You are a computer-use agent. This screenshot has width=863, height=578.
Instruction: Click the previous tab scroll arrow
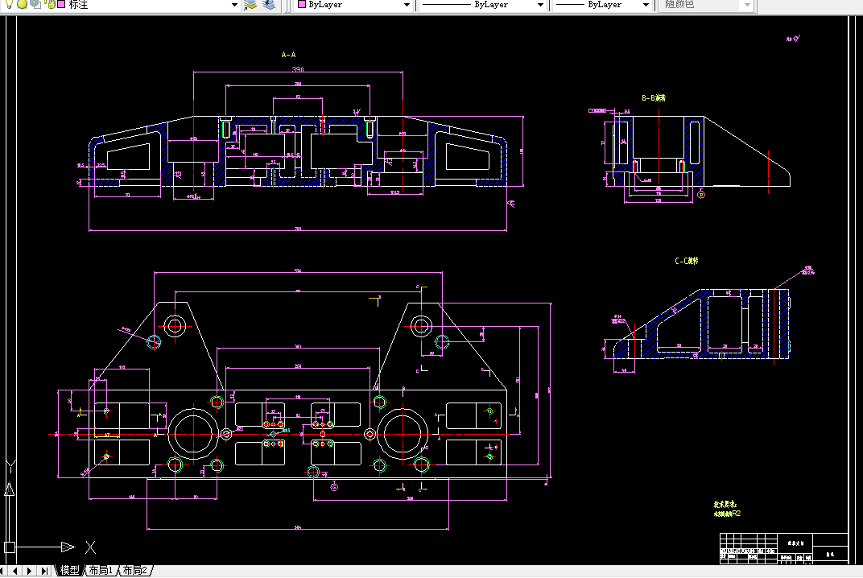[x=15, y=571]
